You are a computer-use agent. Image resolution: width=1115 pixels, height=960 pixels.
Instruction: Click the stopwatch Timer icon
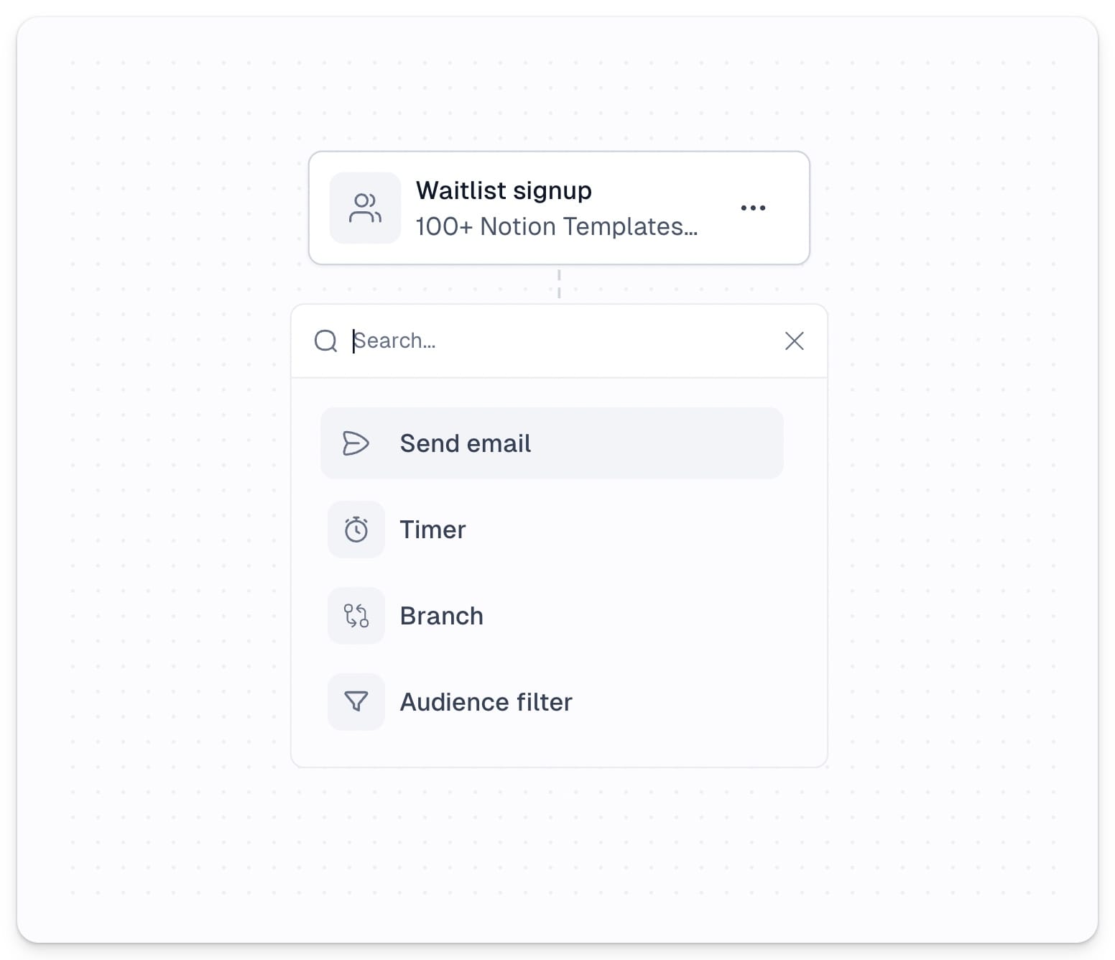(x=356, y=530)
